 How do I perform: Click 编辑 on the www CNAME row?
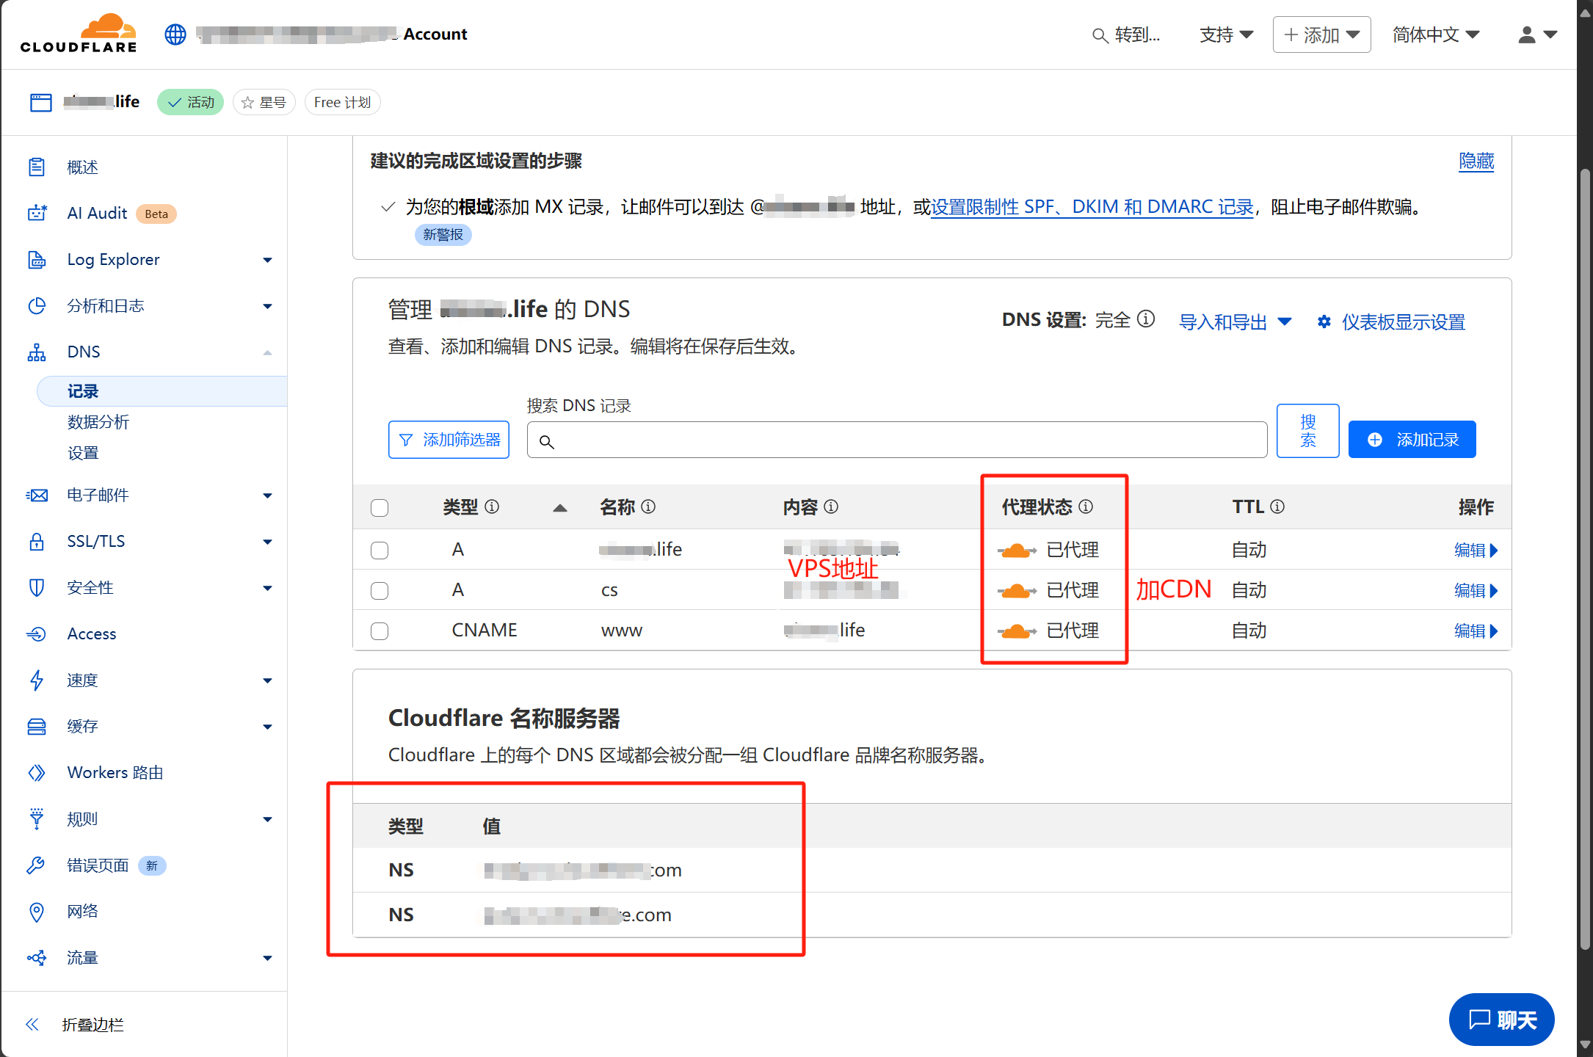(1476, 631)
